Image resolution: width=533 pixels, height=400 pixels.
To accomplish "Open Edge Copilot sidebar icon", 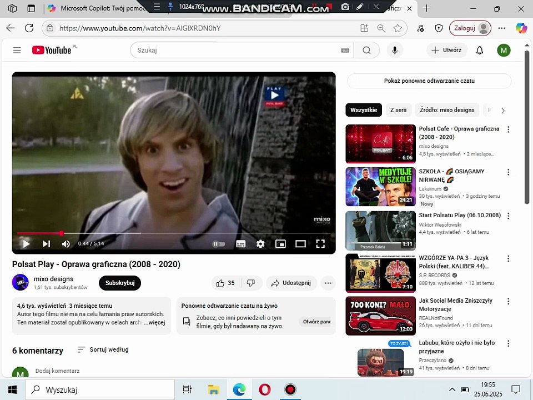I will (521, 28).
